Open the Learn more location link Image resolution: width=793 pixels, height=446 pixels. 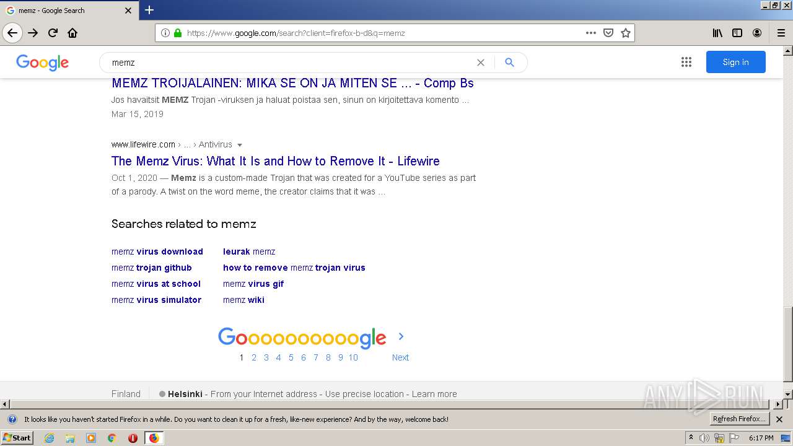coord(434,394)
